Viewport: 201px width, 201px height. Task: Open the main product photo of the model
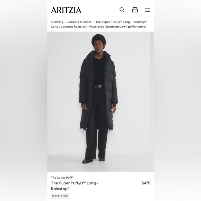coord(98,102)
